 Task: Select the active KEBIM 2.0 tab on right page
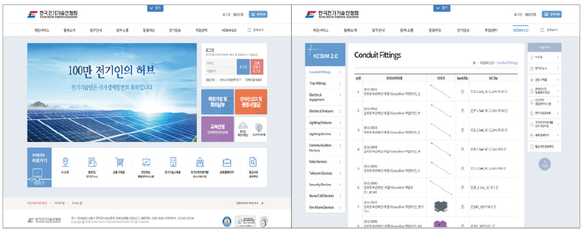click(x=520, y=30)
